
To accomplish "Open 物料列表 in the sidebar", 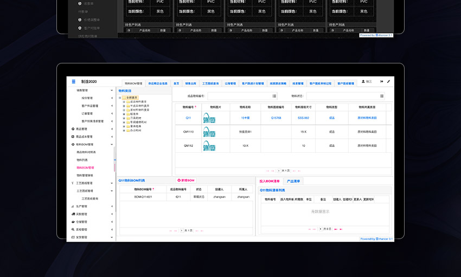I will tap(82, 160).
